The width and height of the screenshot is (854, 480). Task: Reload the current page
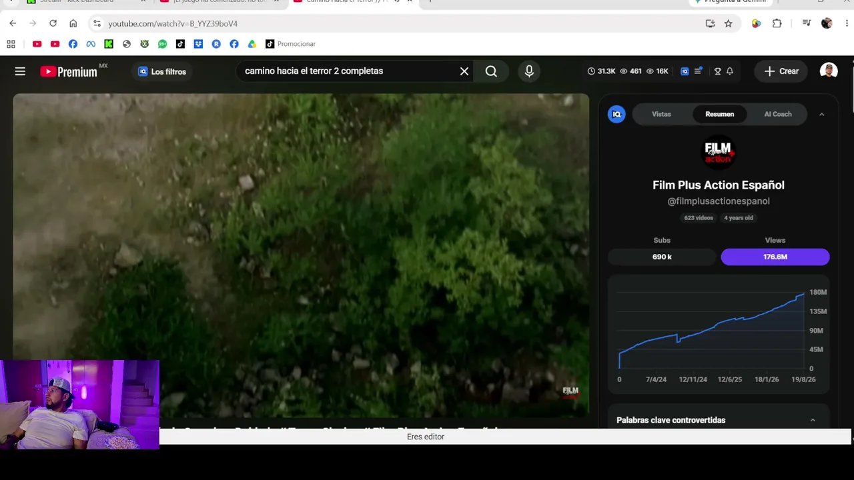point(53,23)
